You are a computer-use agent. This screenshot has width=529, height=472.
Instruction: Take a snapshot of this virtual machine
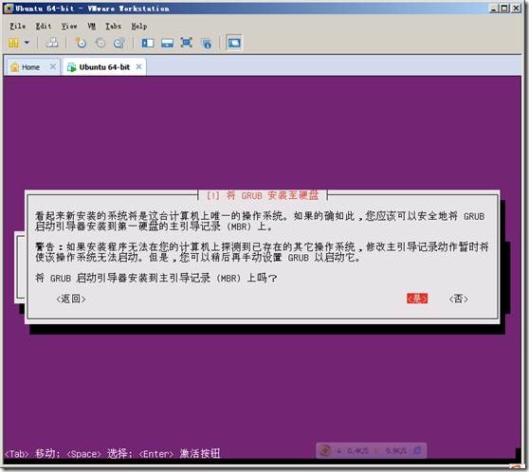tap(81, 43)
